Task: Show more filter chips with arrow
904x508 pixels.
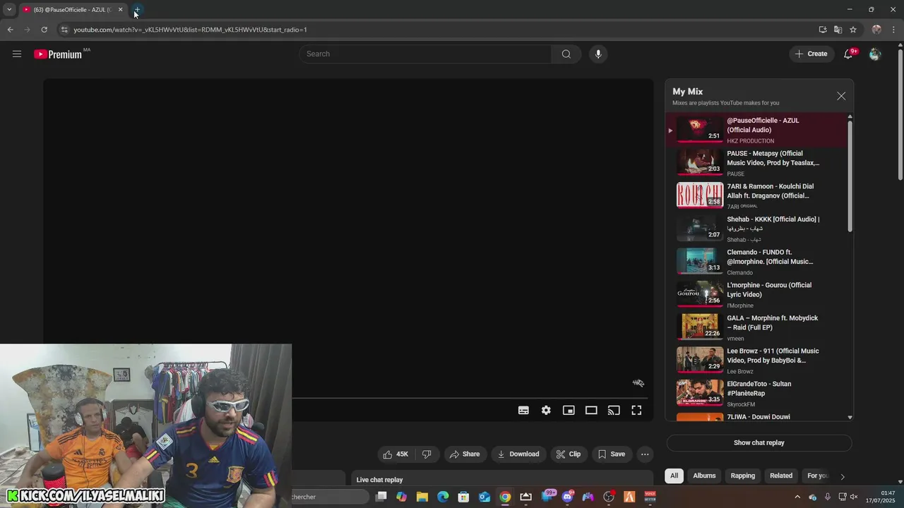Action: pos(843,476)
